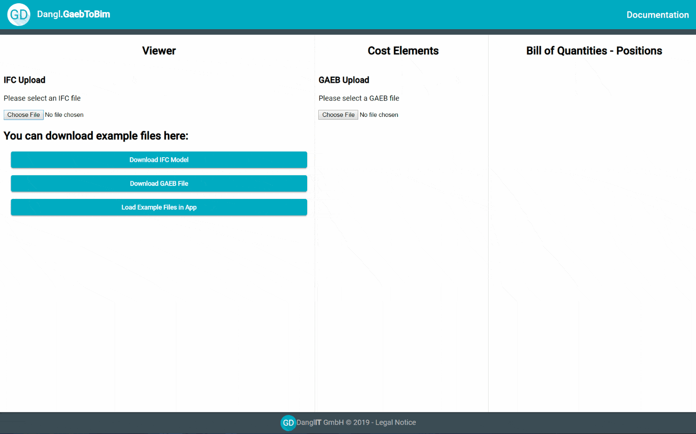Screen dimensions: 696x434
Task: Click the Dangl.GaebToBim app title
Action: point(73,14)
